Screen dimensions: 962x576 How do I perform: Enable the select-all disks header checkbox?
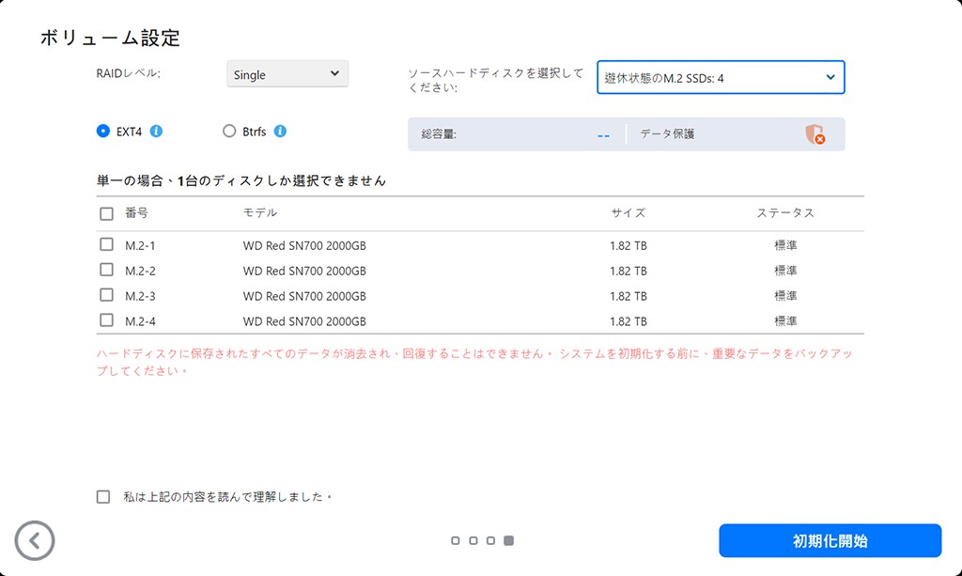pos(106,213)
